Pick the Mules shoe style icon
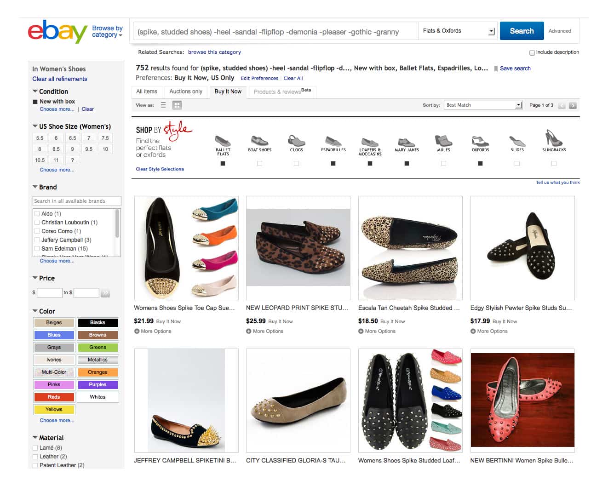The image size is (608, 486). pyautogui.click(x=443, y=141)
